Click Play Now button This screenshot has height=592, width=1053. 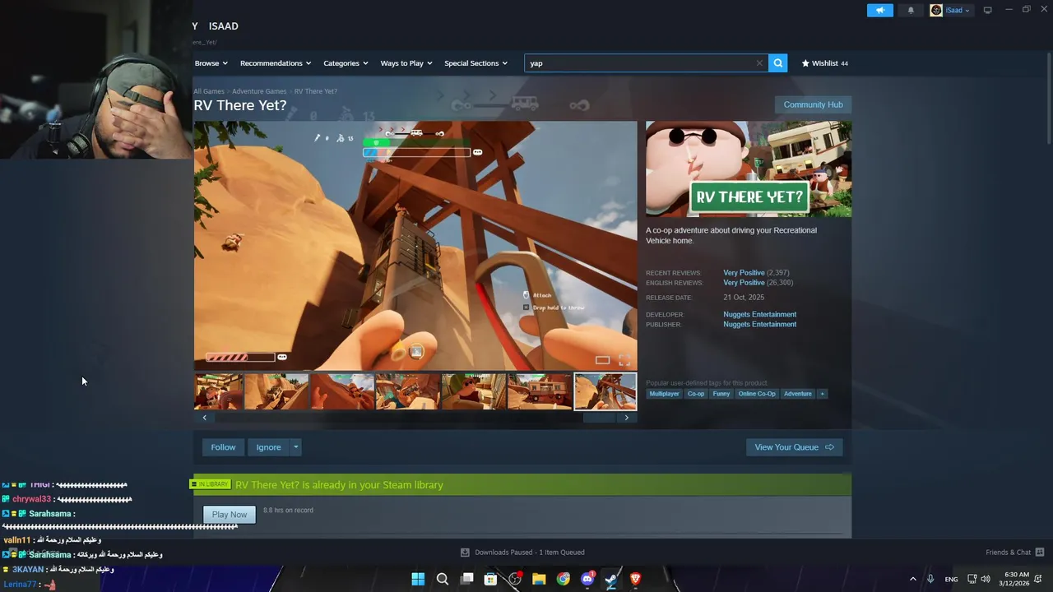(229, 515)
